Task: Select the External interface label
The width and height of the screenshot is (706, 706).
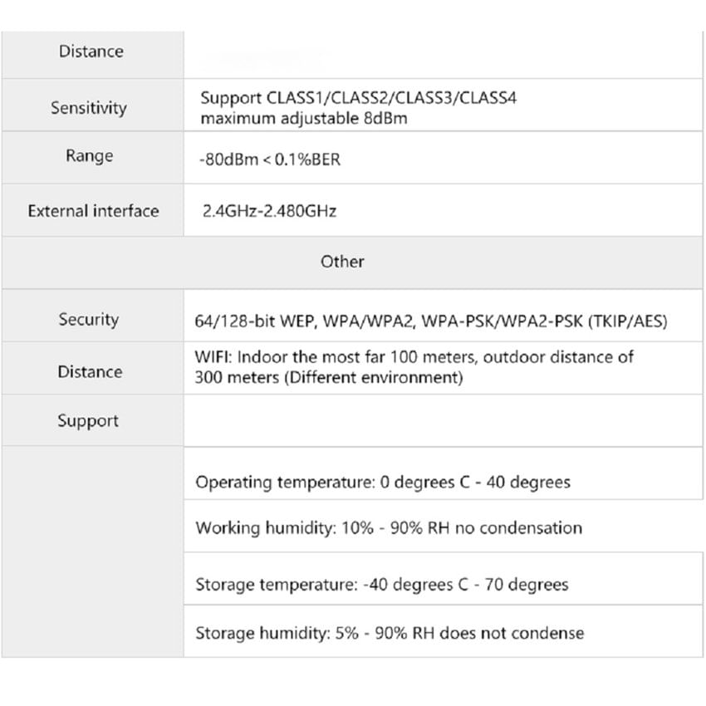Action: [x=93, y=211]
